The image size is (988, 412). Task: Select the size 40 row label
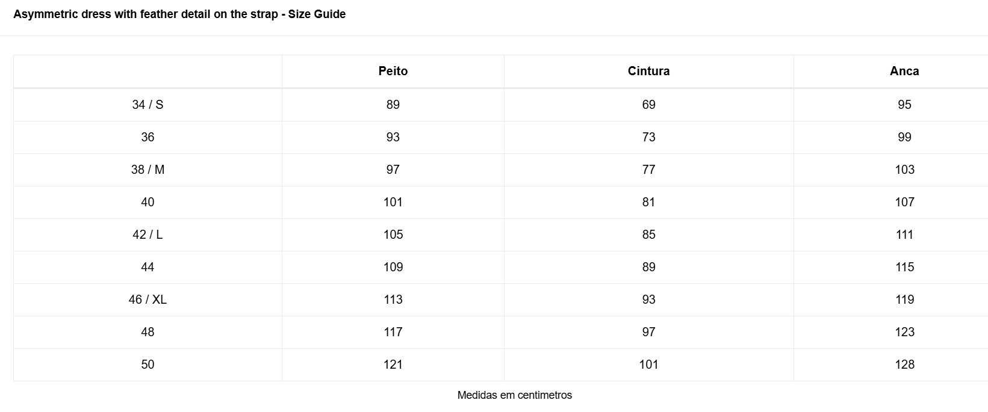pos(148,202)
